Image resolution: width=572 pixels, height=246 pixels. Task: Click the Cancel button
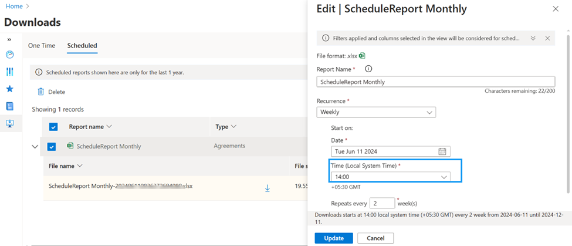[x=375, y=238]
